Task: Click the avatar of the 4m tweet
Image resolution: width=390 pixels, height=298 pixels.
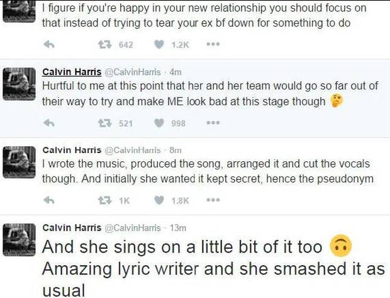Action: tap(19, 84)
